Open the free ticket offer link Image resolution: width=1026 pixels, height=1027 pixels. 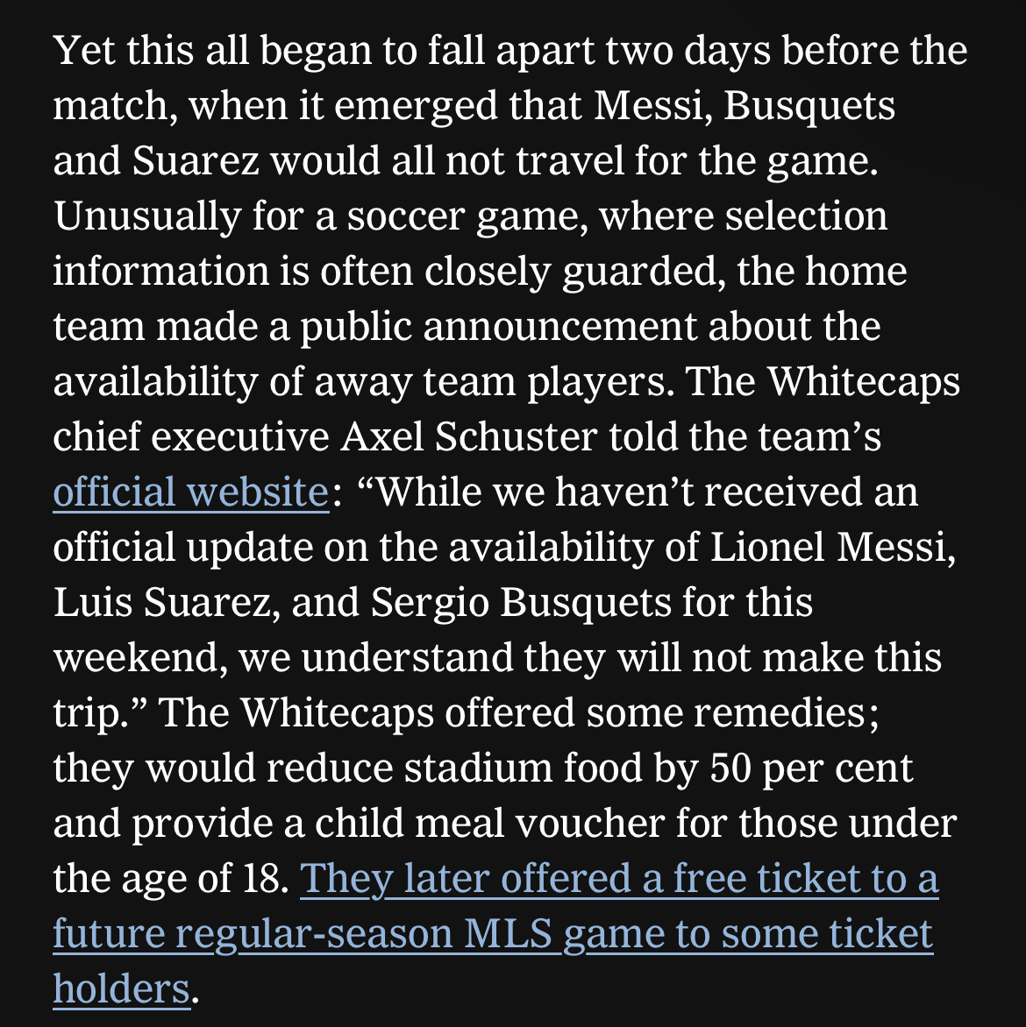(619, 879)
